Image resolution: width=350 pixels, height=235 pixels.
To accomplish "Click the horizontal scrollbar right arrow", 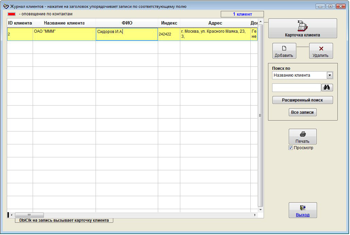I will coord(255,215).
